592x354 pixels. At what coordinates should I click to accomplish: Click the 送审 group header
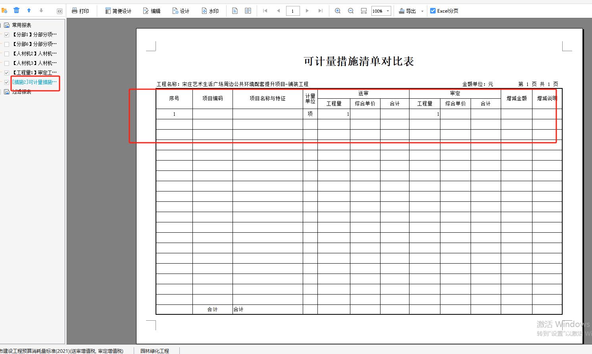coord(363,94)
